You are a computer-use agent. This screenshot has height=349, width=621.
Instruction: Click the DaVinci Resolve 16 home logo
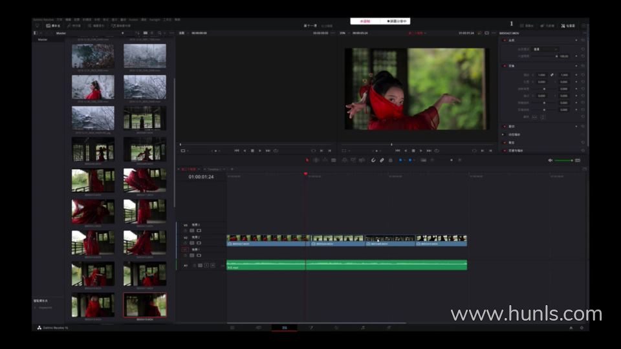tap(39, 328)
